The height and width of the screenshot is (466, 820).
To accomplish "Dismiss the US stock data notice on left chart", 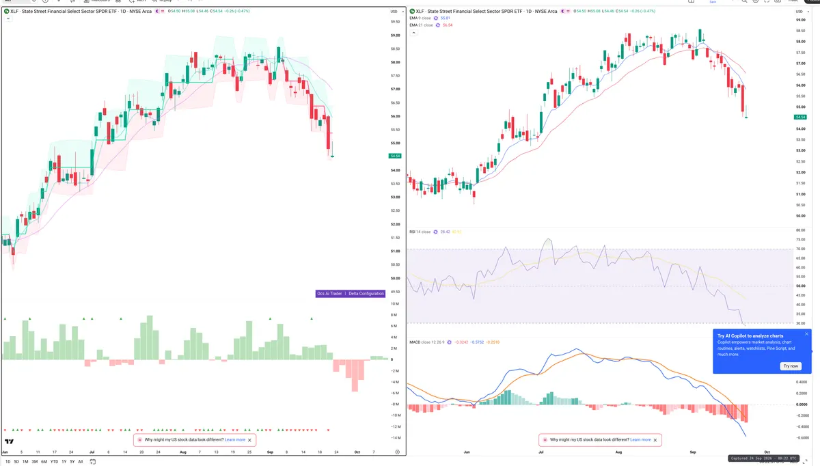I will (x=250, y=440).
